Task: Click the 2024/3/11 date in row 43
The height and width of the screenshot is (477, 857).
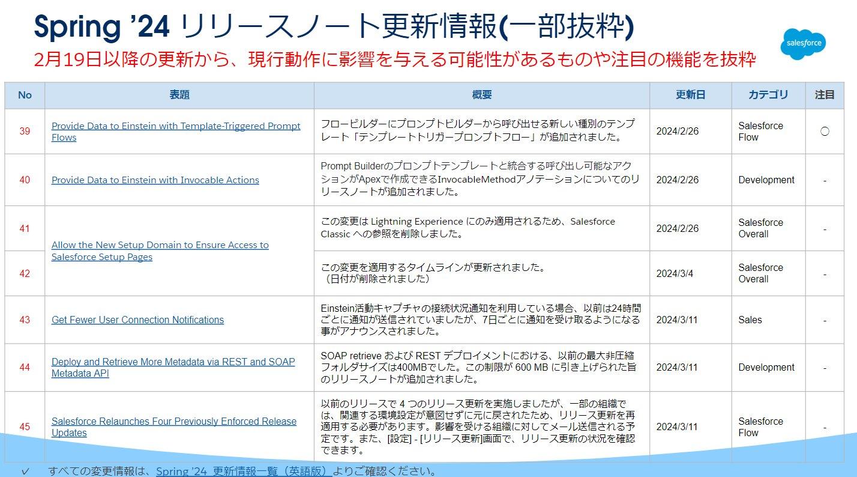Action: click(677, 320)
